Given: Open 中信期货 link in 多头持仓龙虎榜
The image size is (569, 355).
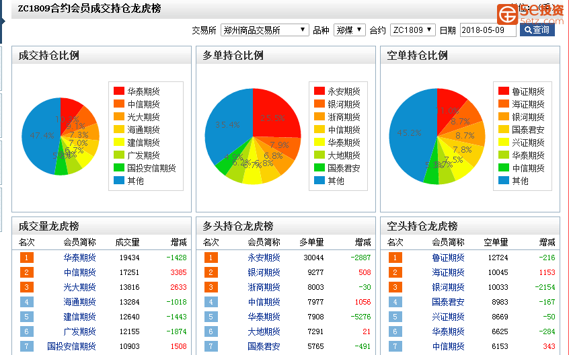Looking at the screenshot, I should click(264, 302).
